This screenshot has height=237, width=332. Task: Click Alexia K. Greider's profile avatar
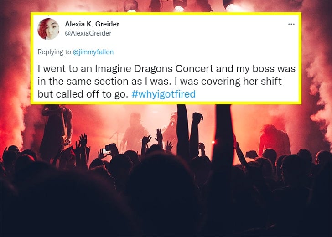tap(48, 29)
